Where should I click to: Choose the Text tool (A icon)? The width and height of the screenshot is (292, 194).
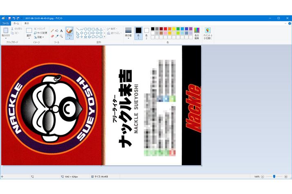click(61, 31)
